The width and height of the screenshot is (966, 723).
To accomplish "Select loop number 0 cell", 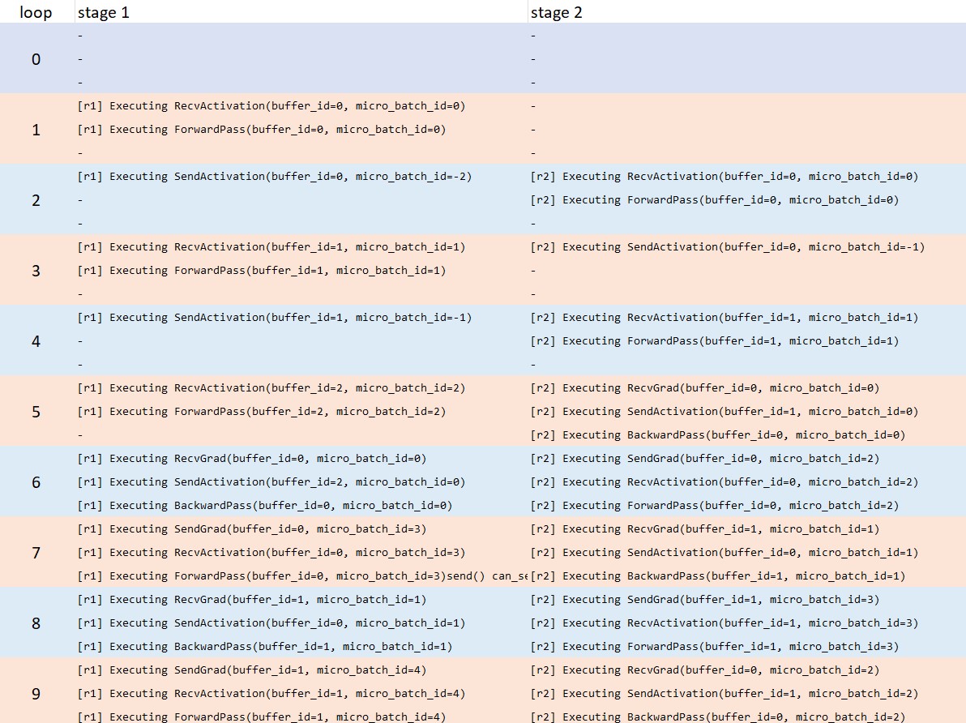I will (36, 59).
